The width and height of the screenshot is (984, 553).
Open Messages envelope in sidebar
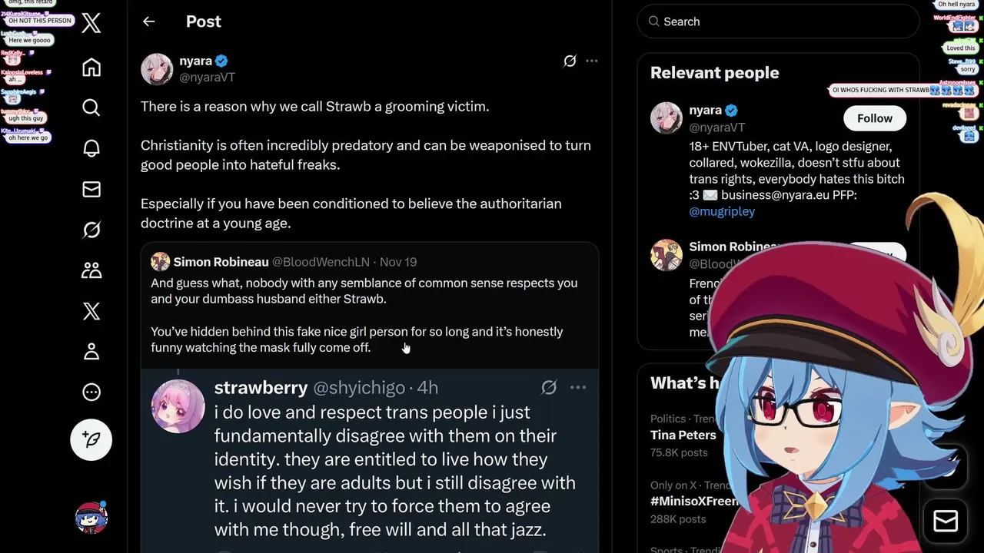pos(91,189)
